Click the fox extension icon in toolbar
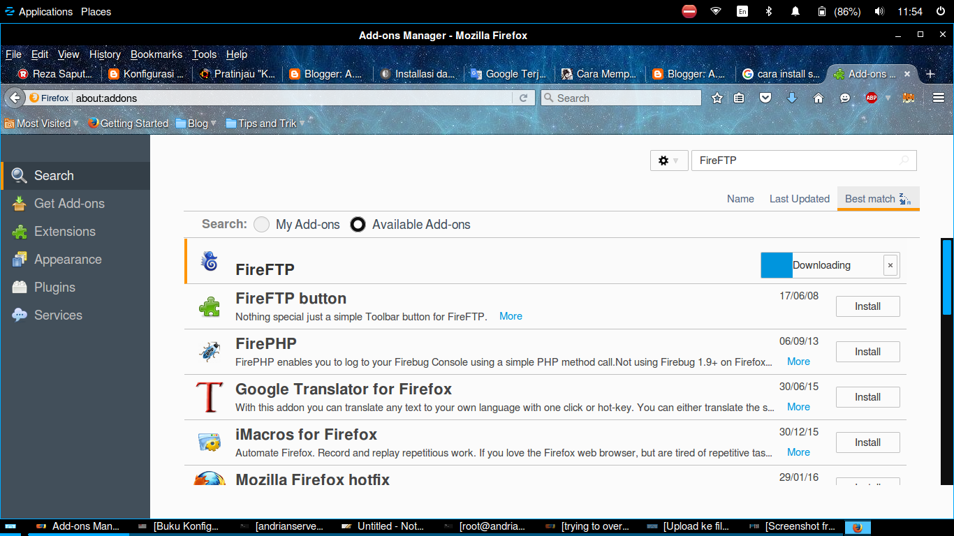 [x=909, y=98]
